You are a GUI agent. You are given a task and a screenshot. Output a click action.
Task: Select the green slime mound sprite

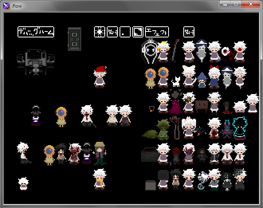[x=149, y=134]
